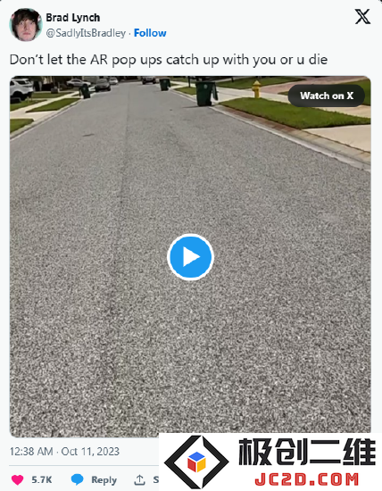Click the tweet text about AR pop ups

point(169,60)
